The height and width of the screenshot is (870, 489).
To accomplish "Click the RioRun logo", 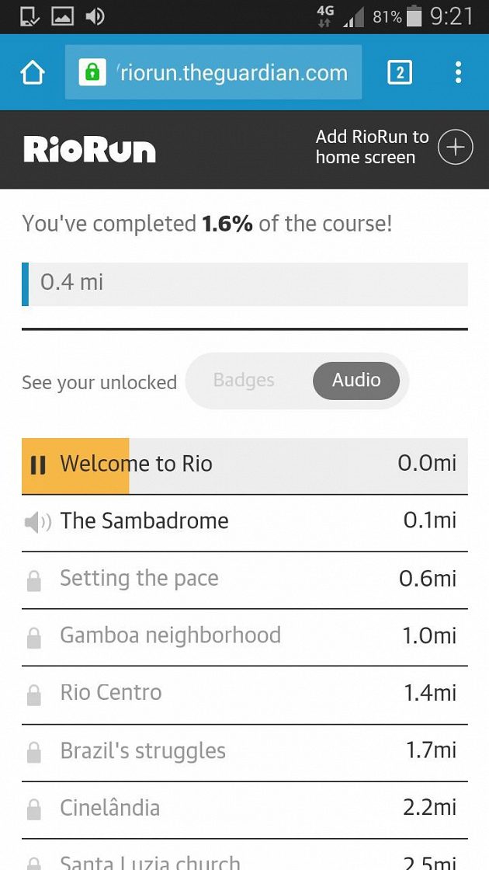I will [90, 150].
